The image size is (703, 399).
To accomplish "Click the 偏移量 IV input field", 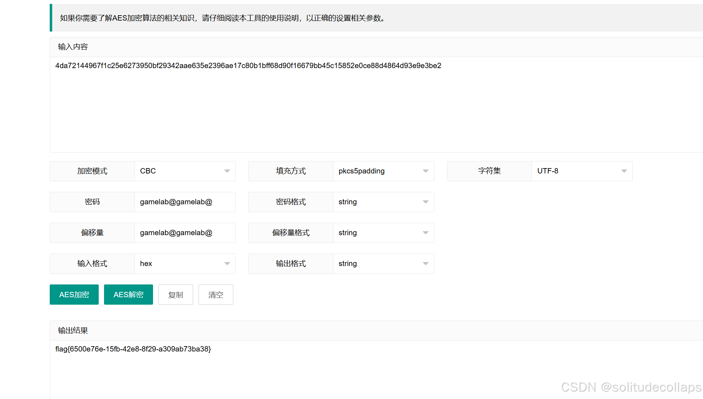I will [185, 233].
